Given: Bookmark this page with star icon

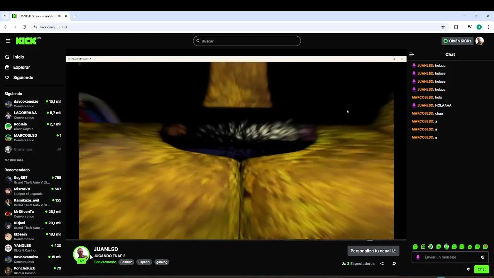Looking at the screenshot, I should 443,27.
